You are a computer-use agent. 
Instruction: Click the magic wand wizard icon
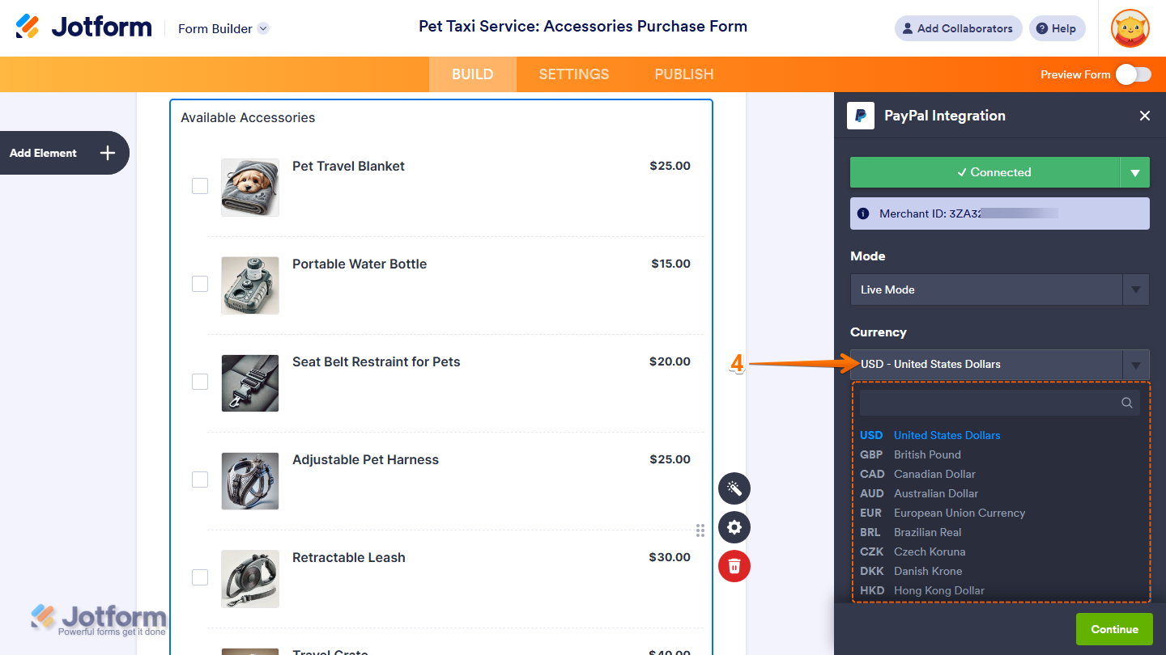click(x=734, y=488)
